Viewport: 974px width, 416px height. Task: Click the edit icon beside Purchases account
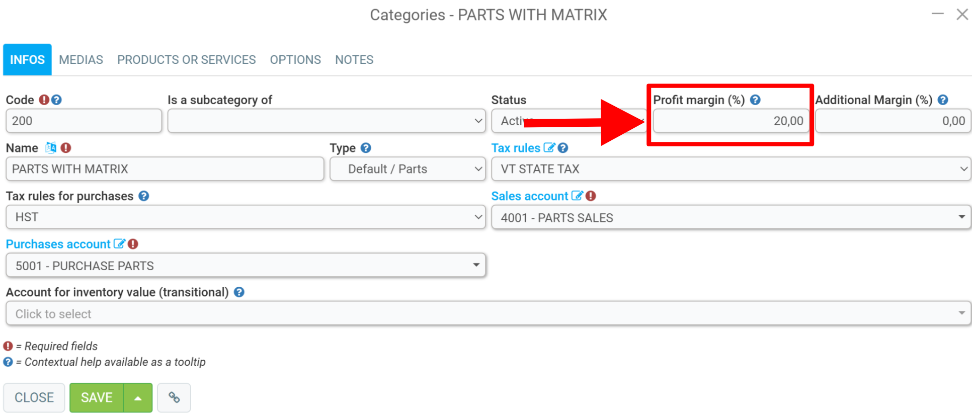(119, 244)
